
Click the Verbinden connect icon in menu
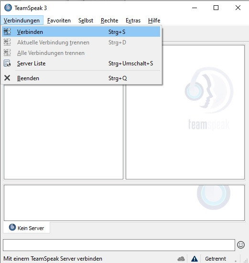pyautogui.click(x=7, y=32)
